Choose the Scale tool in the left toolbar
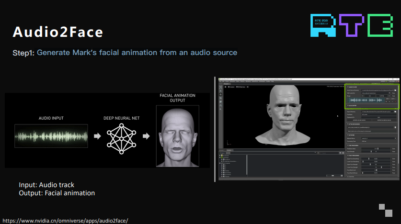401x224 pixels. [x=220, y=101]
